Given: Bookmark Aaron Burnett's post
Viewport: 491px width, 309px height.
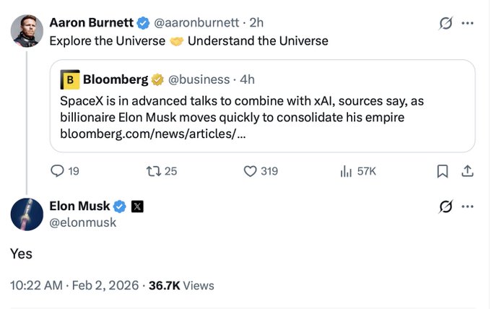Looking at the screenshot, I should coord(443,171).
